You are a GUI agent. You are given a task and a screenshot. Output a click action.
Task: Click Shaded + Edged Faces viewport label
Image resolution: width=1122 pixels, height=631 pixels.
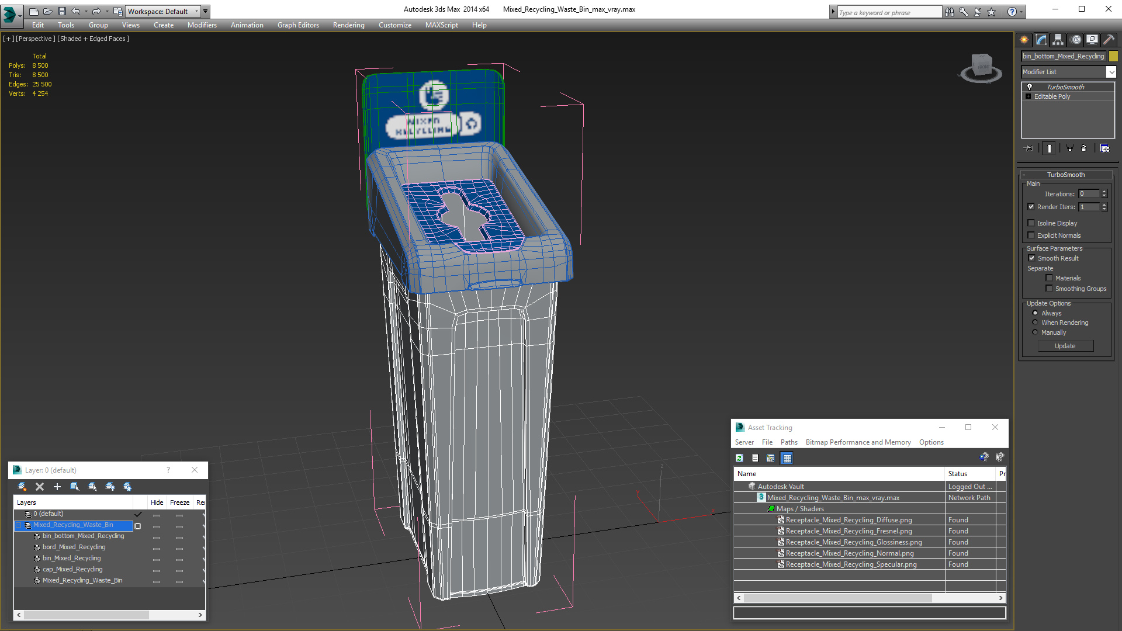point(93,39)
